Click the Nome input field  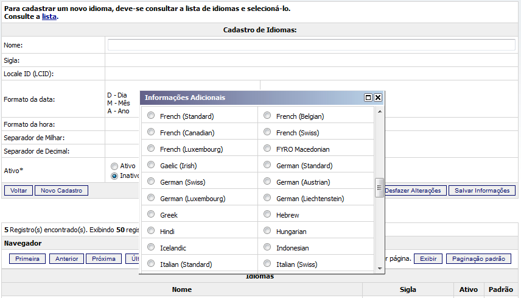tap(311, 45)
